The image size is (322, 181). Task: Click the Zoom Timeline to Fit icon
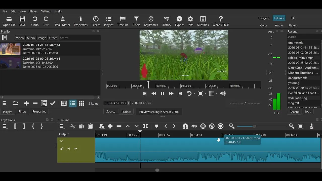pyautogui.click(x=301, y=126)
